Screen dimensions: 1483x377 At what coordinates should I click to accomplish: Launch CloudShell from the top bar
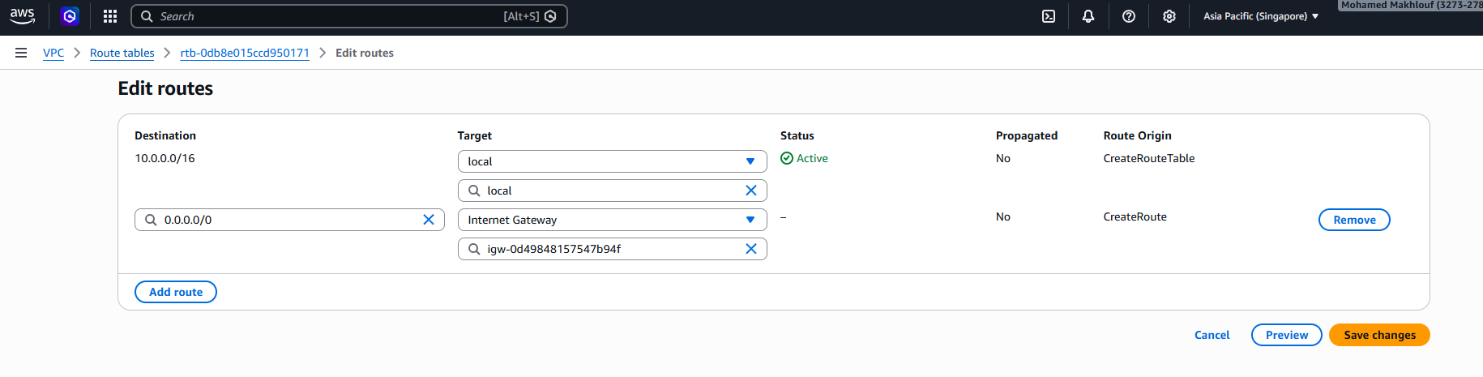[1048, 16]
